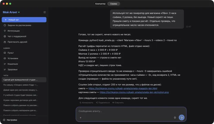The width and height of the screenshot is (214, 124).
Task: Click the green online status dot
Action: tap(19, 12)
